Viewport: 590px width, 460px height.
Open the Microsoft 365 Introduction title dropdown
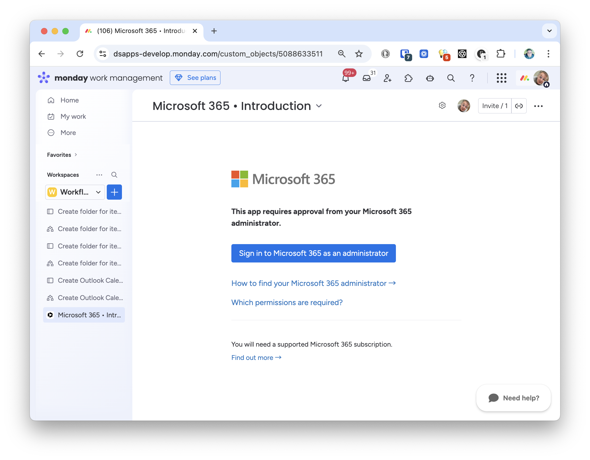click(319, 106)
